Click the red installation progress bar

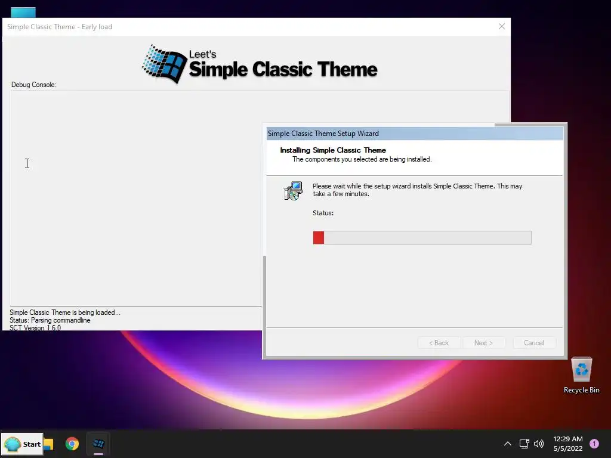pos(422,237)
